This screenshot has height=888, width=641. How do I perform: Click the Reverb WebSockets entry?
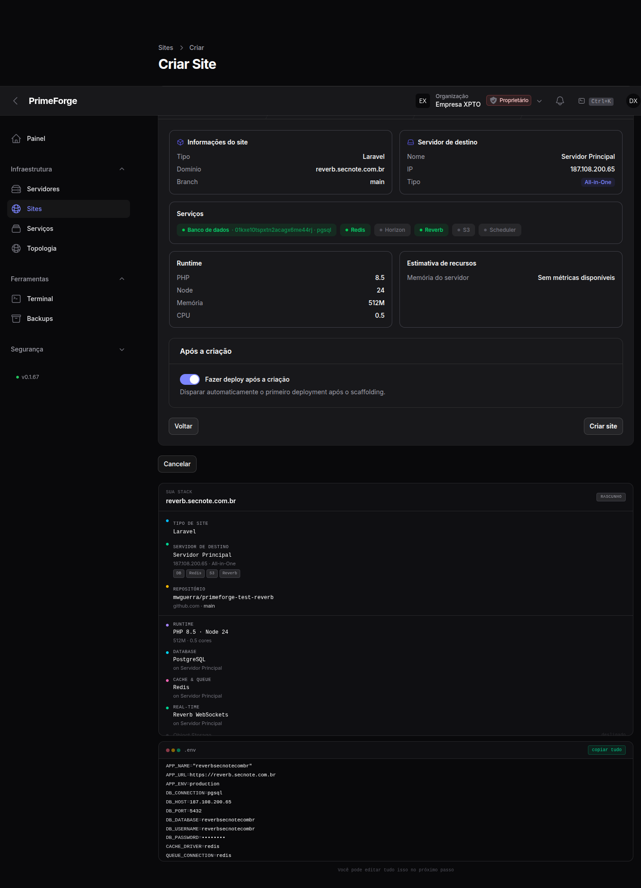tap(201, 715)
